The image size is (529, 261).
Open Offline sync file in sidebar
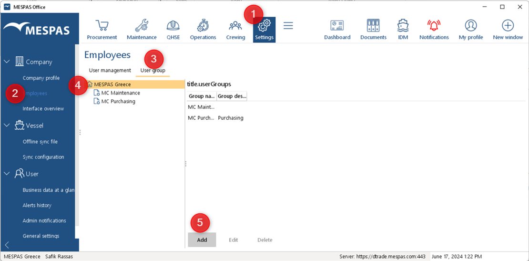pyautogui.click(x=40, y=142)
